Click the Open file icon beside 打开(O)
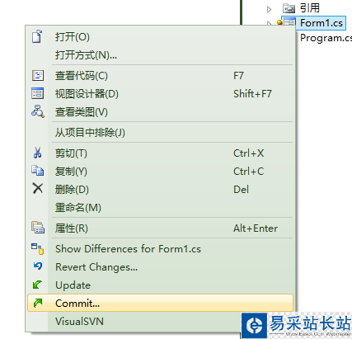 pyautogui.click(x=37, y=36)
